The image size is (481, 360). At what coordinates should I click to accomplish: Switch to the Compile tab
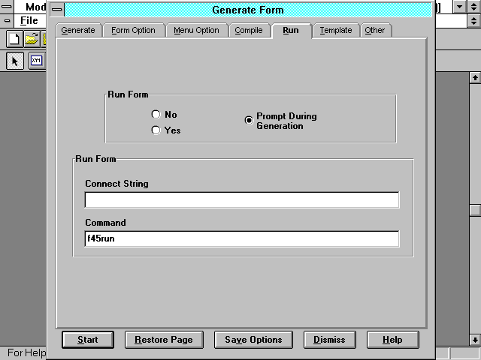coord(248,31)
